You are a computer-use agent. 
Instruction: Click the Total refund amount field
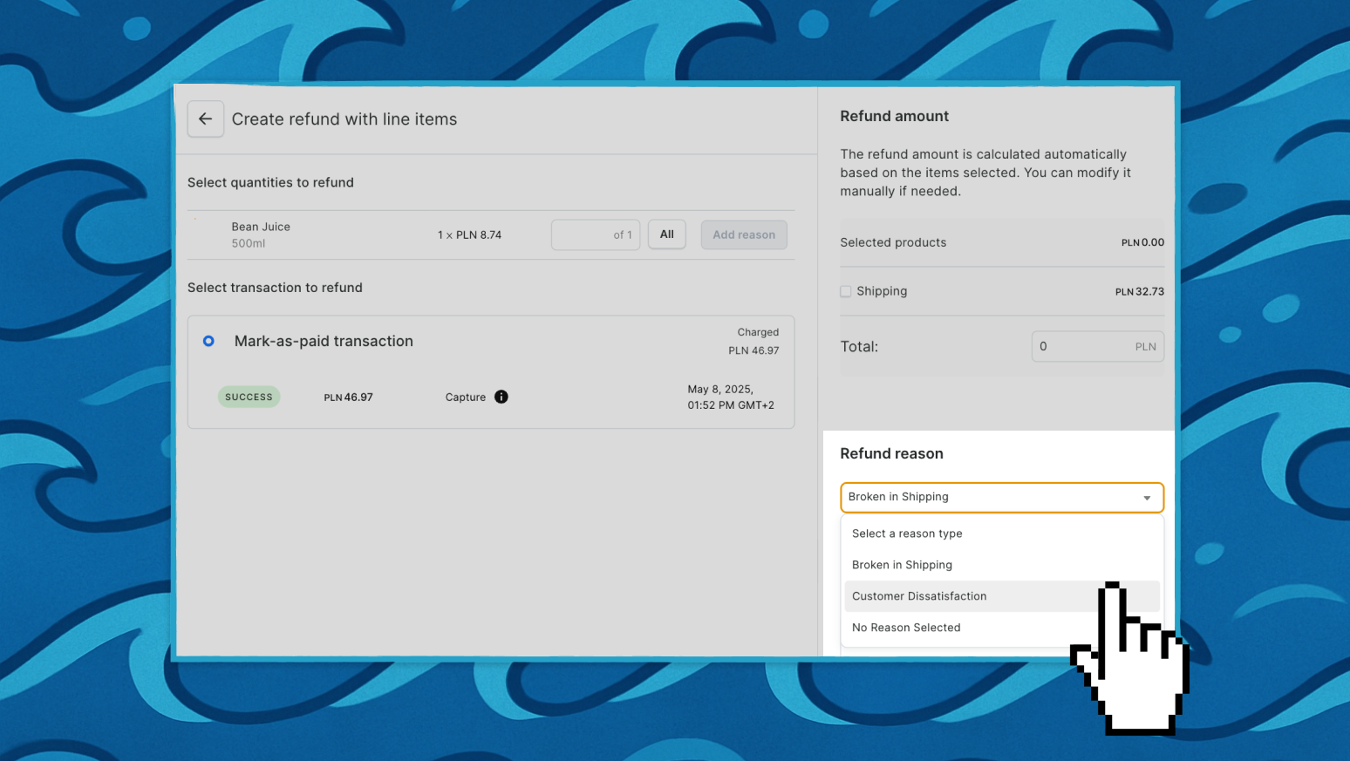click(x=1086, y=347)
